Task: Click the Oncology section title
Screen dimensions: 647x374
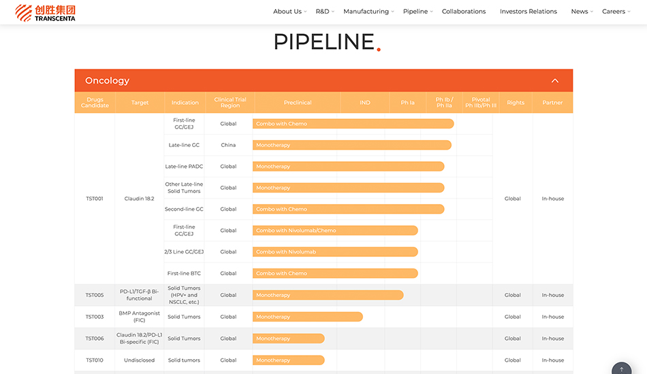Action: 107,81
